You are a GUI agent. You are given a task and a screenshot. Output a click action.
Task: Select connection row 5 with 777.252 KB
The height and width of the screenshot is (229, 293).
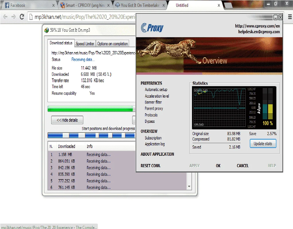[x=117, y=181]
